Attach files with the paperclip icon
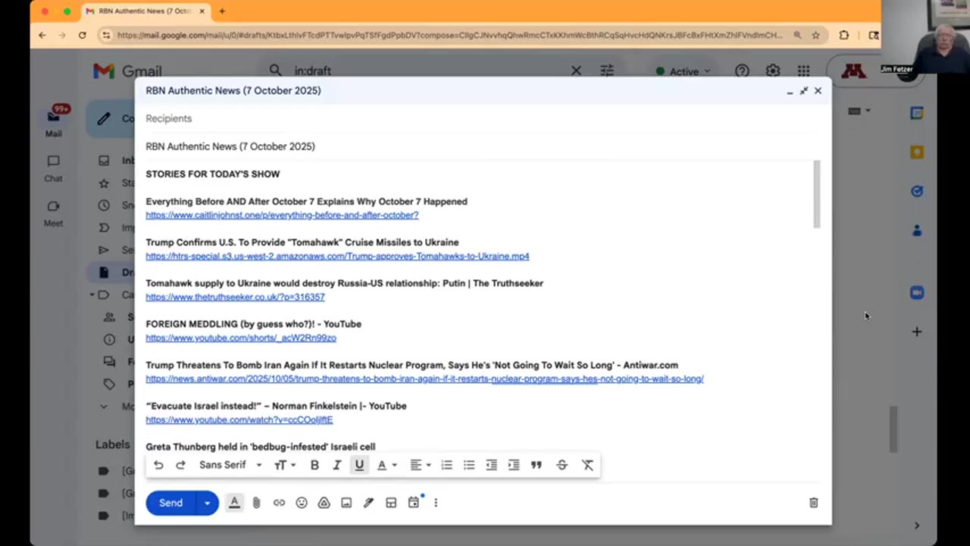 (x=256, y=503)
